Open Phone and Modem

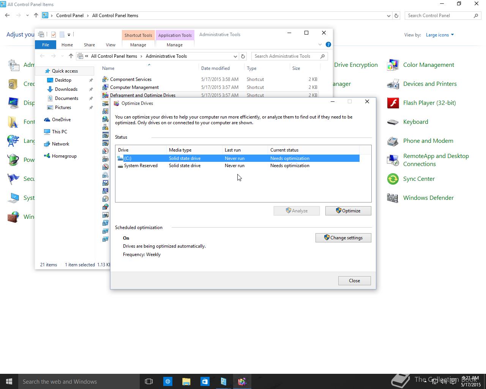[428, 141]
